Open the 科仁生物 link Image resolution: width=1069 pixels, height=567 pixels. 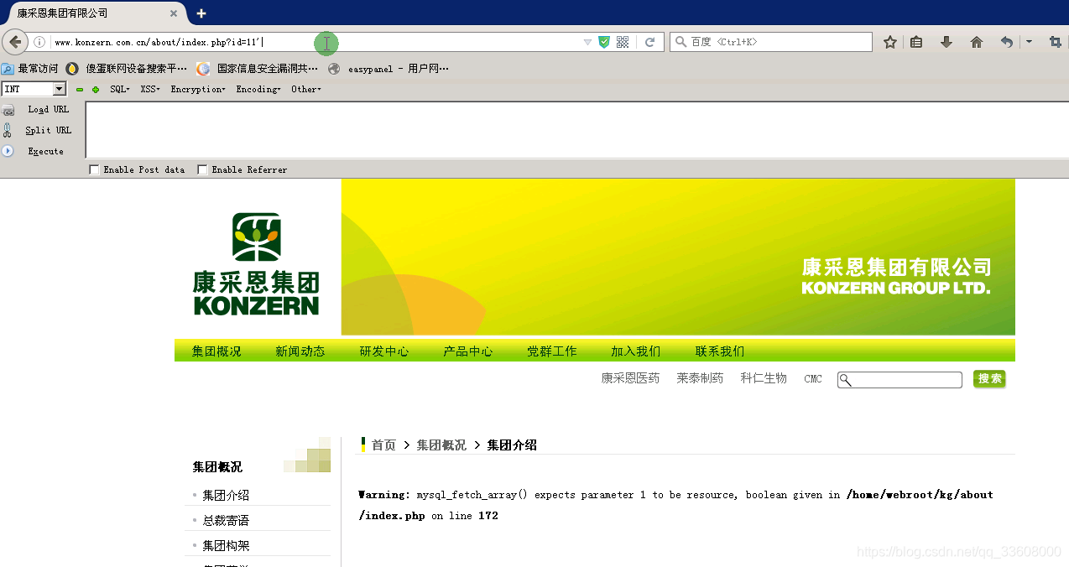(764, 378)
